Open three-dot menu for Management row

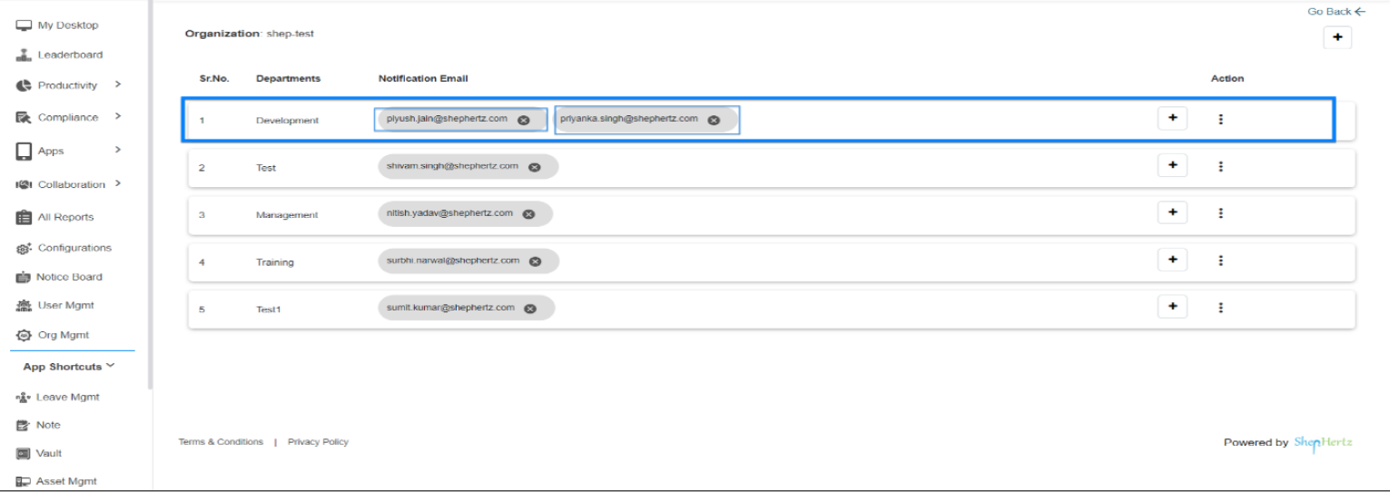[x=1221, y=212]
